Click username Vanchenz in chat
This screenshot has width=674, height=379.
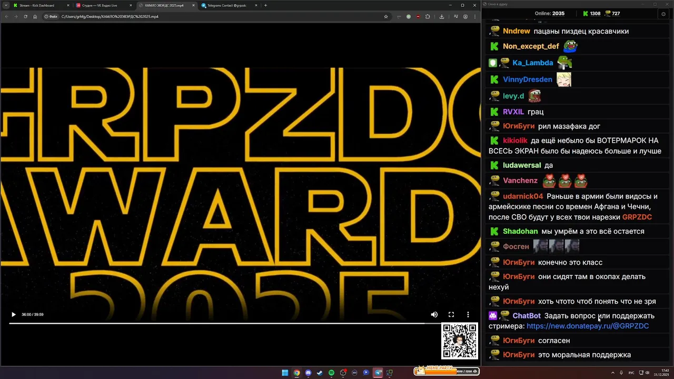point(520,181)
